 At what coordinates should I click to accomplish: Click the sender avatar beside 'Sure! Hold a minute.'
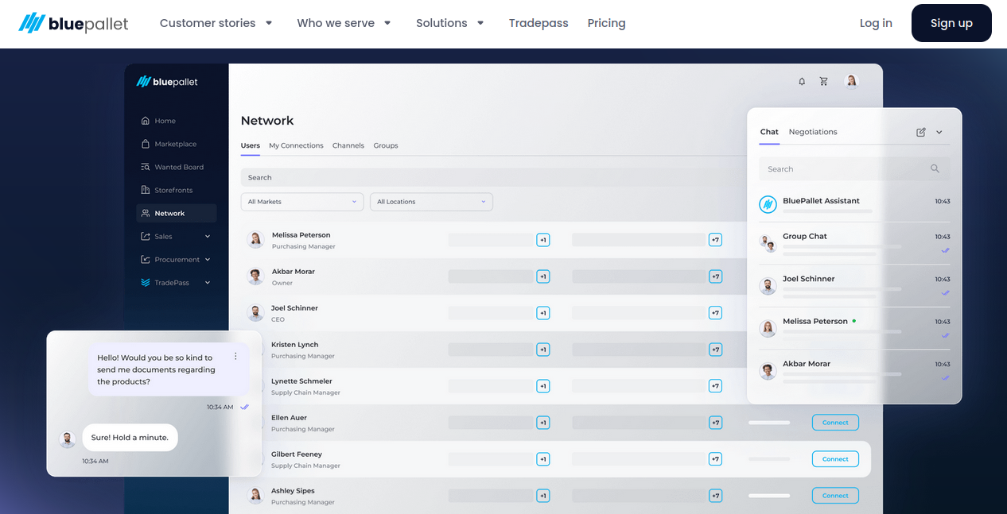click(x=68, y=439)
